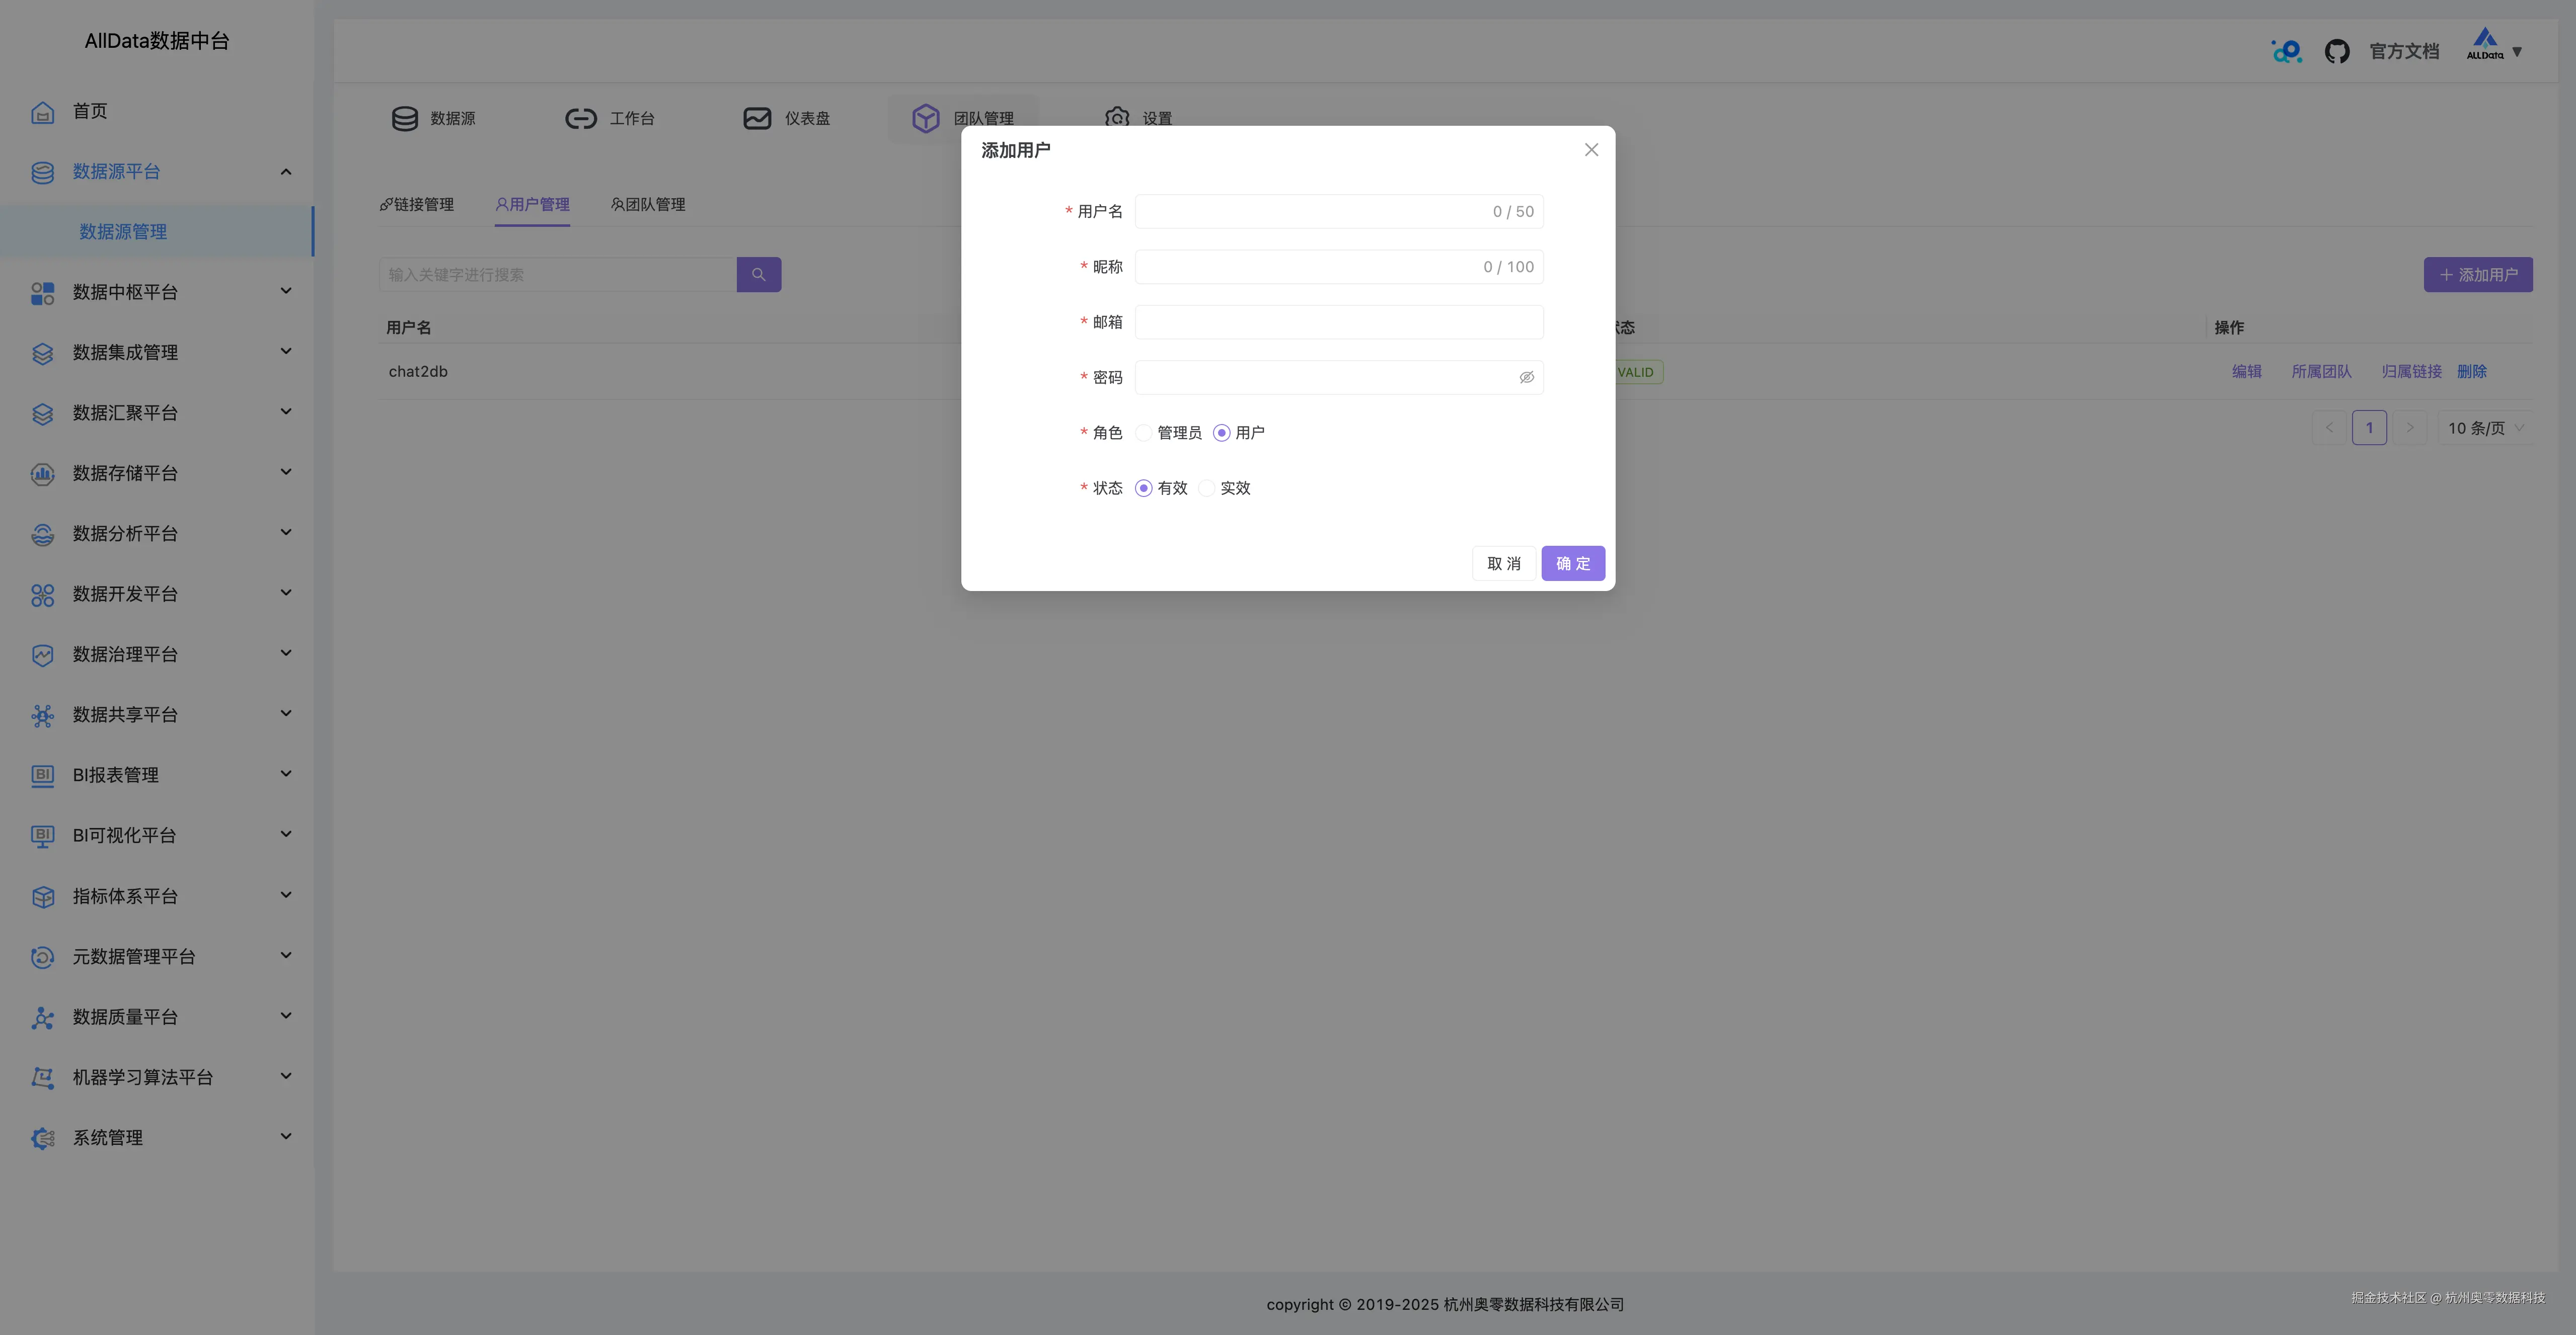The width and height of the screenshot is (2576, 1335).
Task: Select the 首页 home icon in sidebar
Action: coord(42,111)
